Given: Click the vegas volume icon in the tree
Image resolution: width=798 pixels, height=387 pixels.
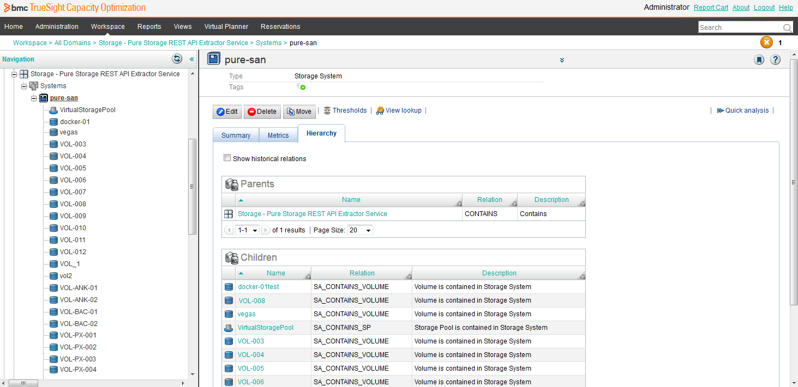Looking at the screenshot, I should tap(53, 132).
